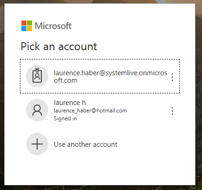
Task: Click the laurence_haber@hotmail.com email text
Action: coord(90,111)
